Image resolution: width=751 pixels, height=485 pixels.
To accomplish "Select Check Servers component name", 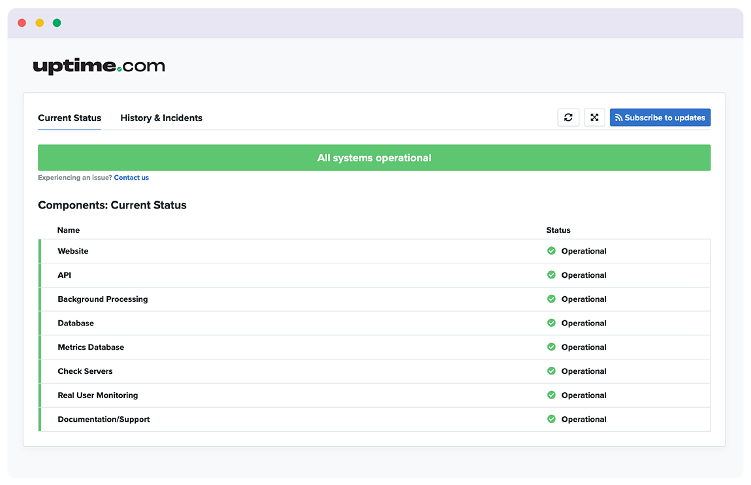I will 85,371.
